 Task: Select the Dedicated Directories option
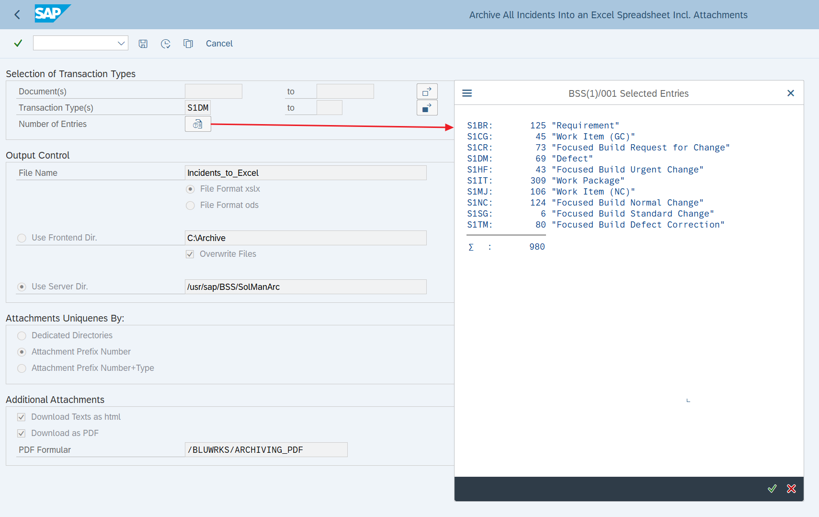click(22, 336)
